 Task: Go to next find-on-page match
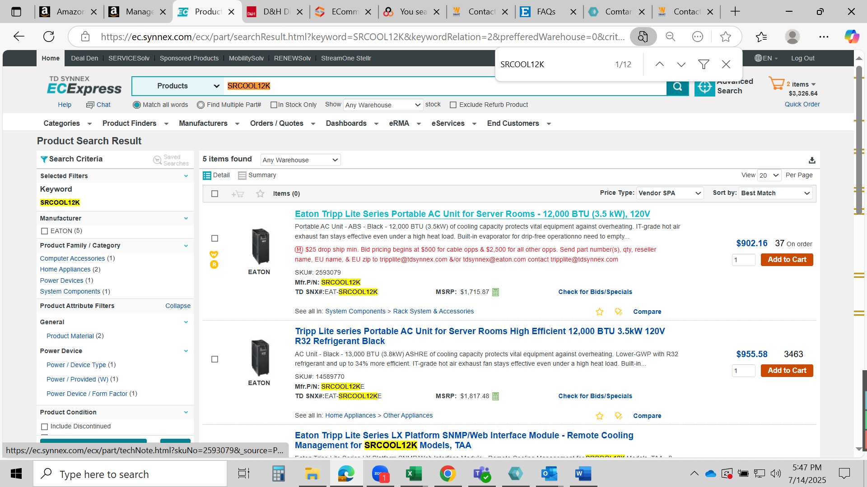(x=681, y=64)
